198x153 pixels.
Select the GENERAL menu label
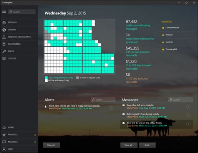tap(12, 30)
